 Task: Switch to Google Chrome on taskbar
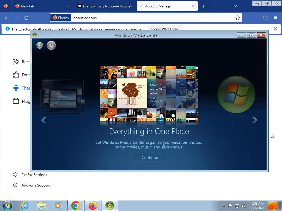75,206
